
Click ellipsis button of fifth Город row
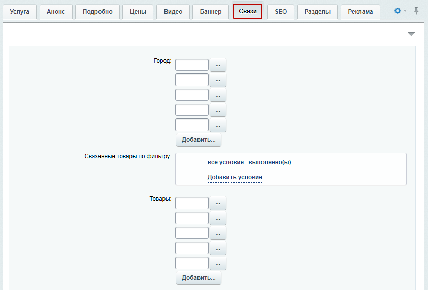tap(218, 125)
